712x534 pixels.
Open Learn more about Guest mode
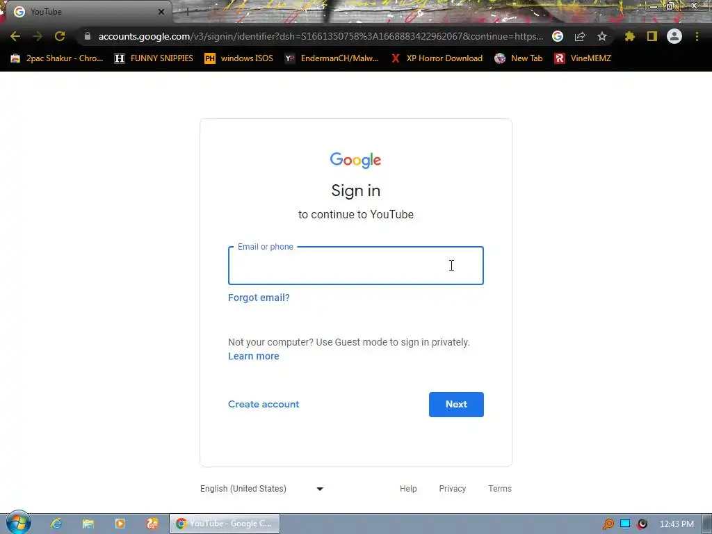coord(253,357)
